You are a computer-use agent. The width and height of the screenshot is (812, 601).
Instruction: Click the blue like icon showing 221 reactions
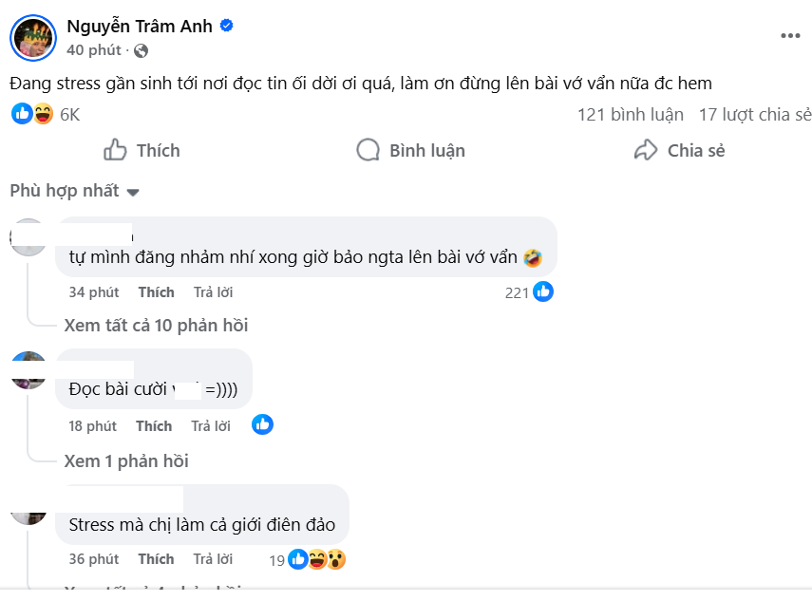[x=542, y=292]
